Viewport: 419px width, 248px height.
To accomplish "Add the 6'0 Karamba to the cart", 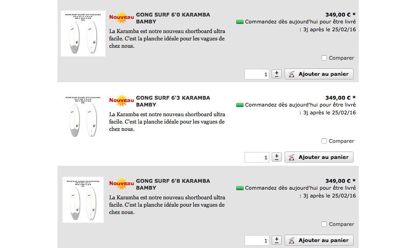I will [319, 74].
